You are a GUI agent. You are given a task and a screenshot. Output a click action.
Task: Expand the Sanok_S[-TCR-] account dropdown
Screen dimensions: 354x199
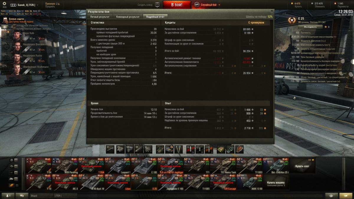(x=25, y=5)
